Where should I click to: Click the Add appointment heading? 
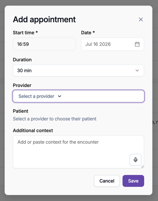click(x=44, y=20)
